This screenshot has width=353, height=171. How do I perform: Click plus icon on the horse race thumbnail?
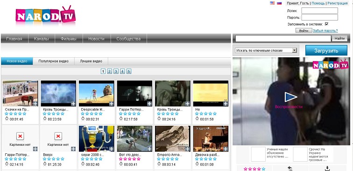tap(35, 103)
